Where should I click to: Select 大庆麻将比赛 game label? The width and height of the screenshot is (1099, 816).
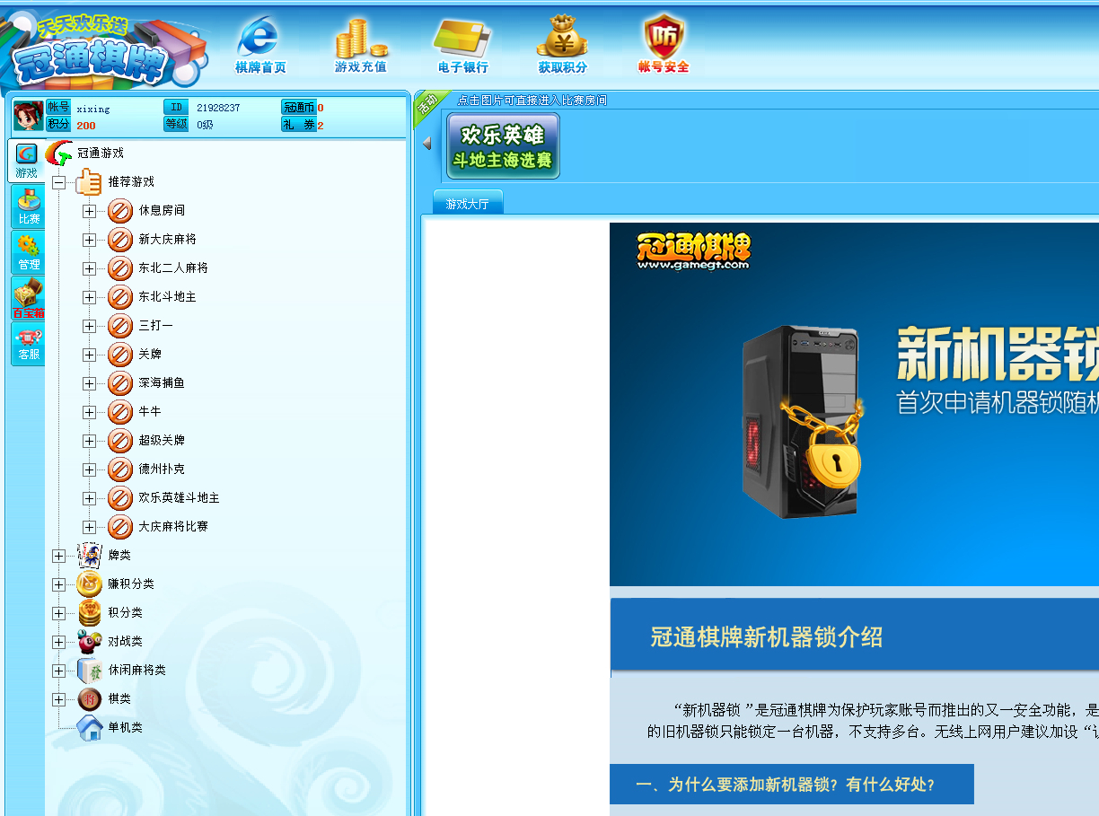pyautogui.click(x=173, y=527)
